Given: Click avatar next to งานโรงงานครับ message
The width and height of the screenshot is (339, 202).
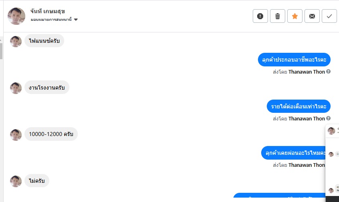Looking at the screenshot, I should [x=16, y=88].
